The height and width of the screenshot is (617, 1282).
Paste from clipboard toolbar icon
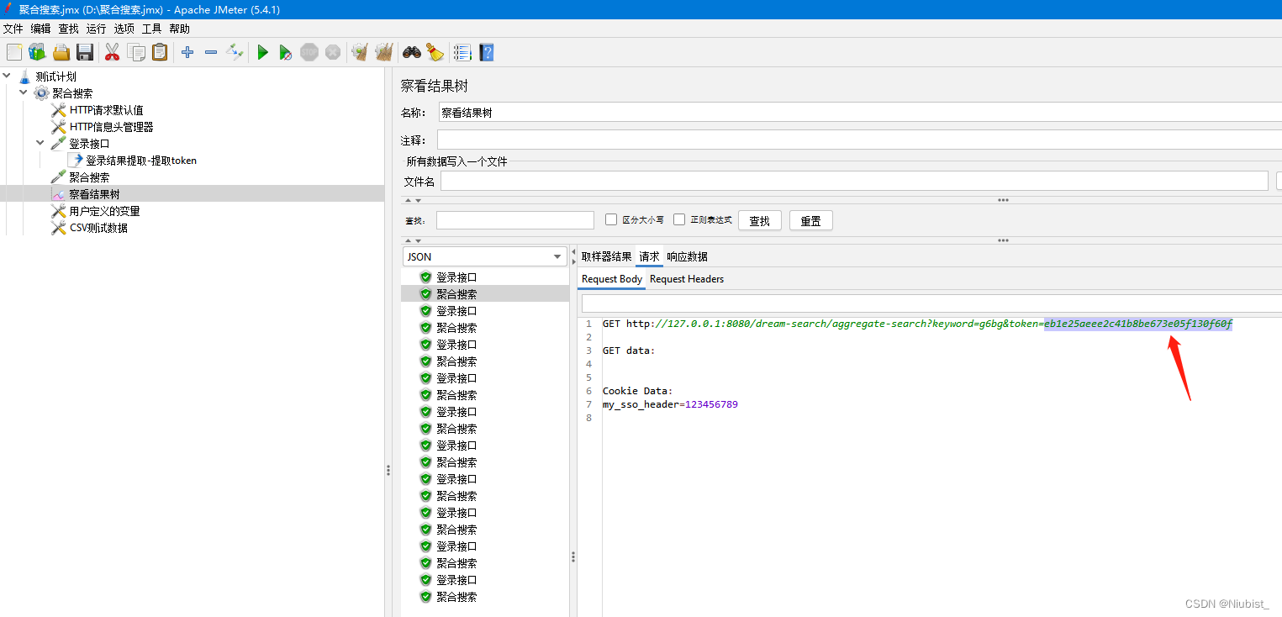tap(160, 52)
